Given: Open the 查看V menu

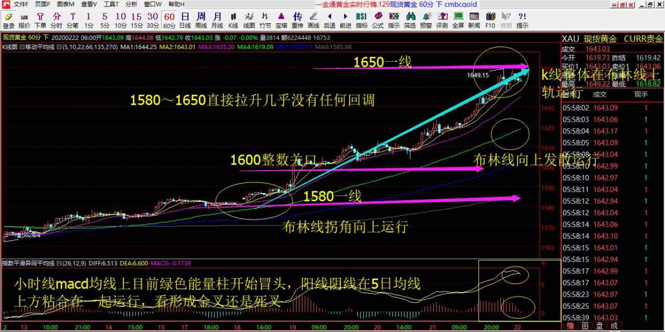Looking at the screenshot, I should click(89, 4).
